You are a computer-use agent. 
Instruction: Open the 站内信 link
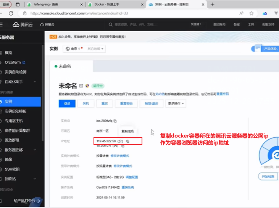click(160, 94)
